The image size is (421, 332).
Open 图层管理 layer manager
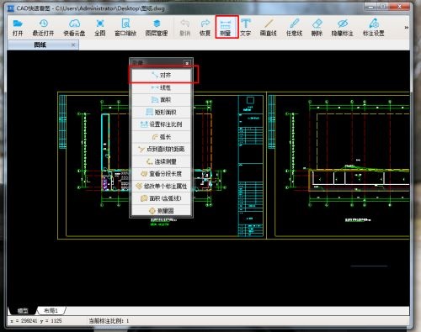coord(157,28)
